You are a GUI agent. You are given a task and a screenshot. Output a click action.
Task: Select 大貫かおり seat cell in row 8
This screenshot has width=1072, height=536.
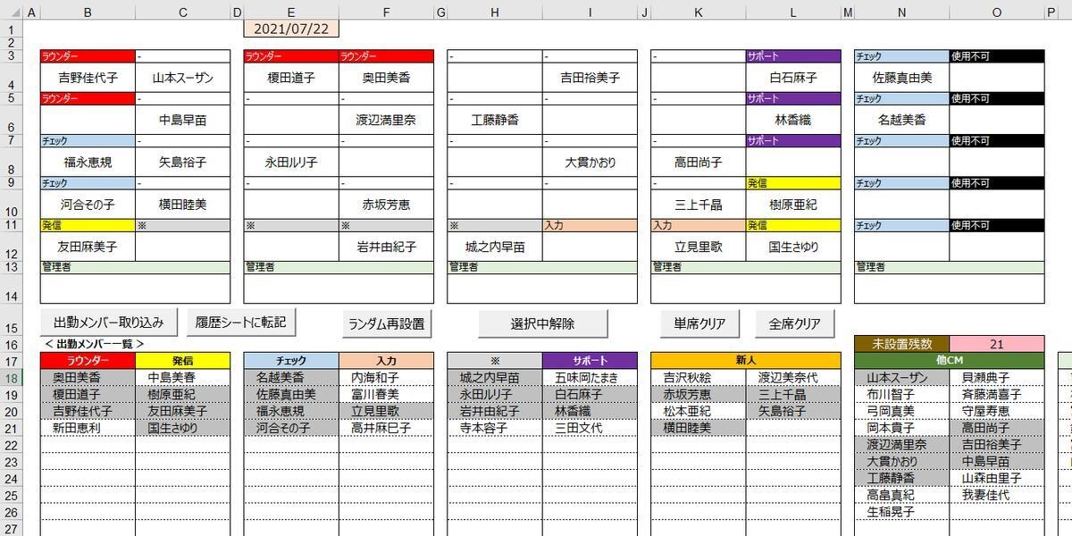(x=590, y=163)
